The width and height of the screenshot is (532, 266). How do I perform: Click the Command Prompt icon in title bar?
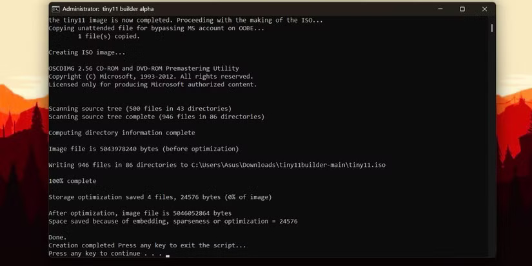(x=56, y=9)
